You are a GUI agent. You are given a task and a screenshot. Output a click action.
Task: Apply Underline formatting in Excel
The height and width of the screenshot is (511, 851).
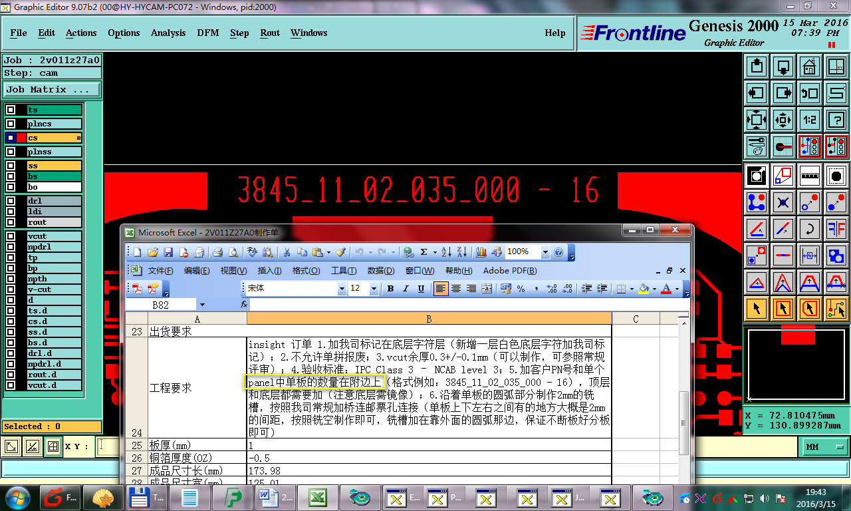point(421,288)
